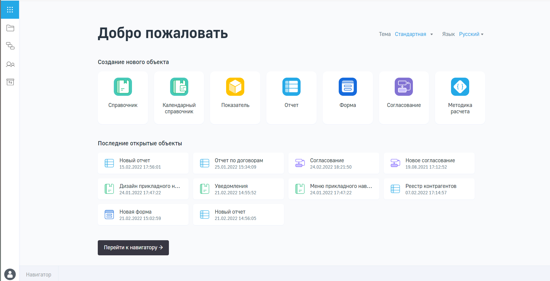Create a new Согласование object

pyautogui.click(x=404, y=97)
